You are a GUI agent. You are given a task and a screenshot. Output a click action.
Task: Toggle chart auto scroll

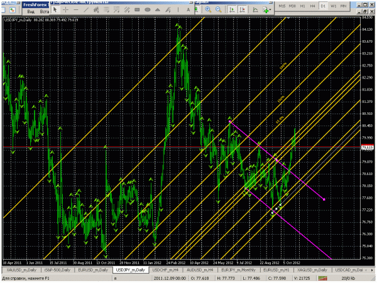[232, 9]
